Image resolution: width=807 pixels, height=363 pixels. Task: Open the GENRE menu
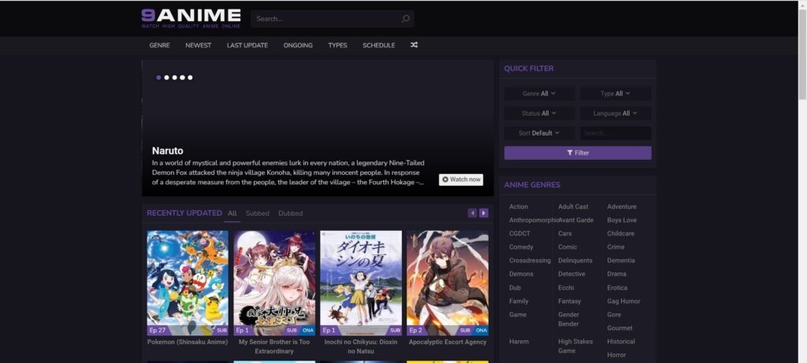159,45
